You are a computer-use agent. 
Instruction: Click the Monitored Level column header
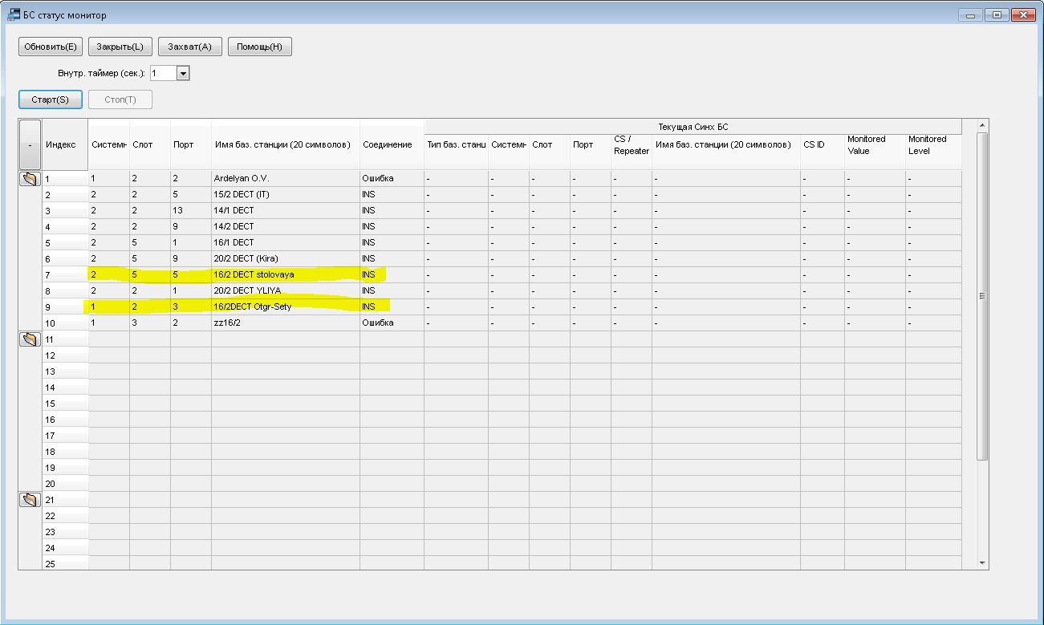point(933,144)
